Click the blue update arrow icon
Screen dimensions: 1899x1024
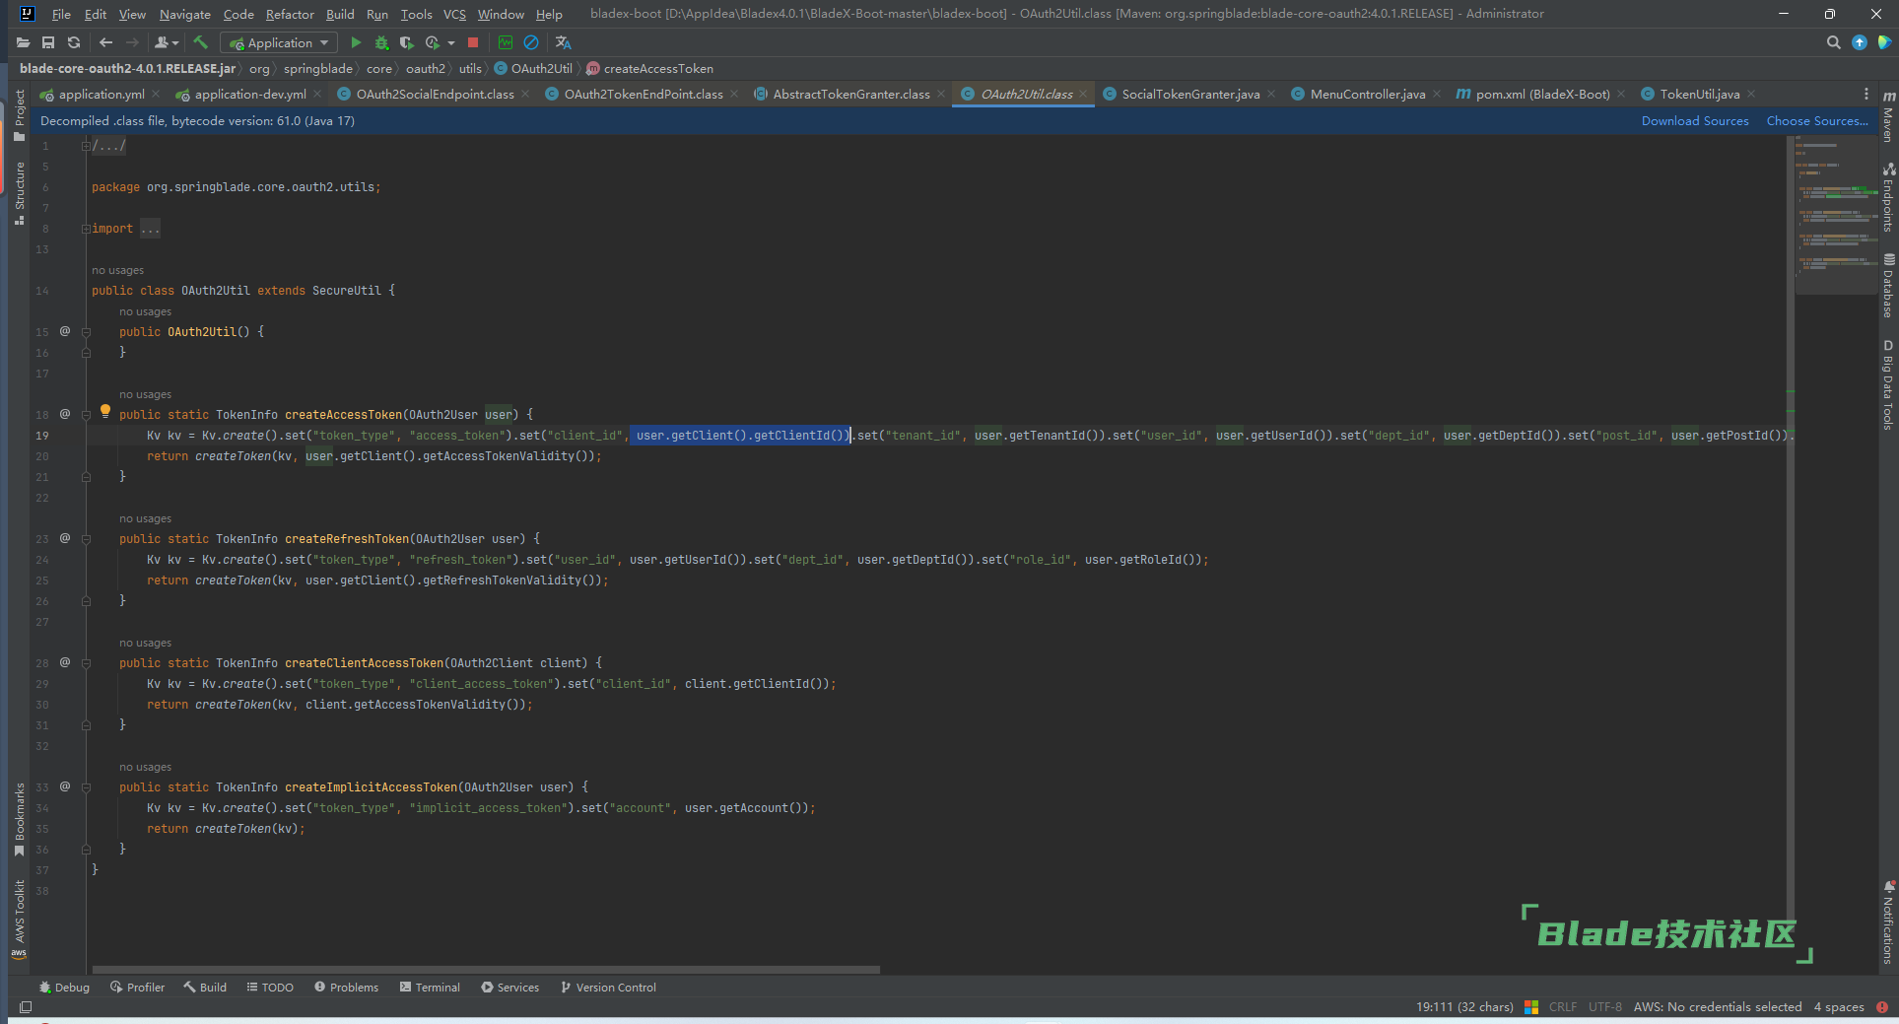[1860, 42]
